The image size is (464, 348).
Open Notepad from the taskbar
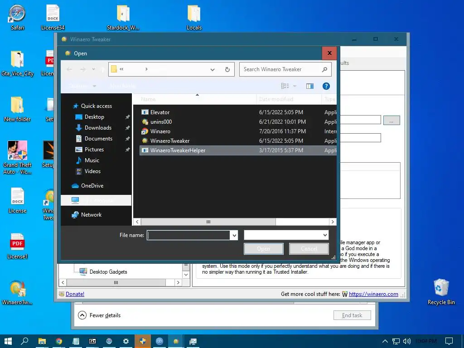click(x=76, y=341)
